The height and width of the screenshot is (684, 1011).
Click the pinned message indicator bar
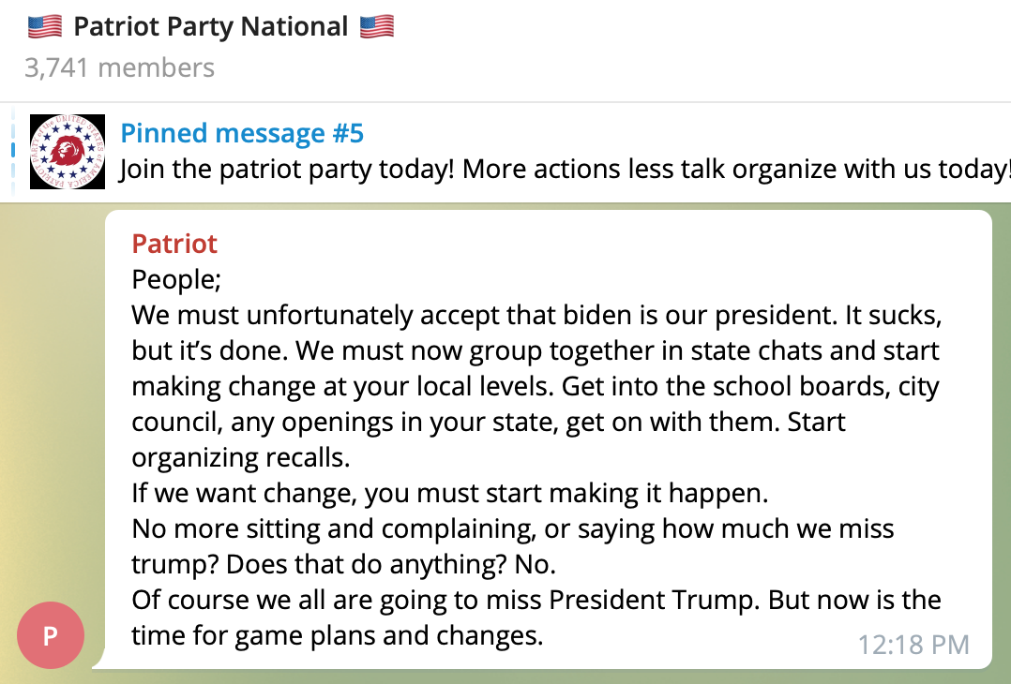13,150
